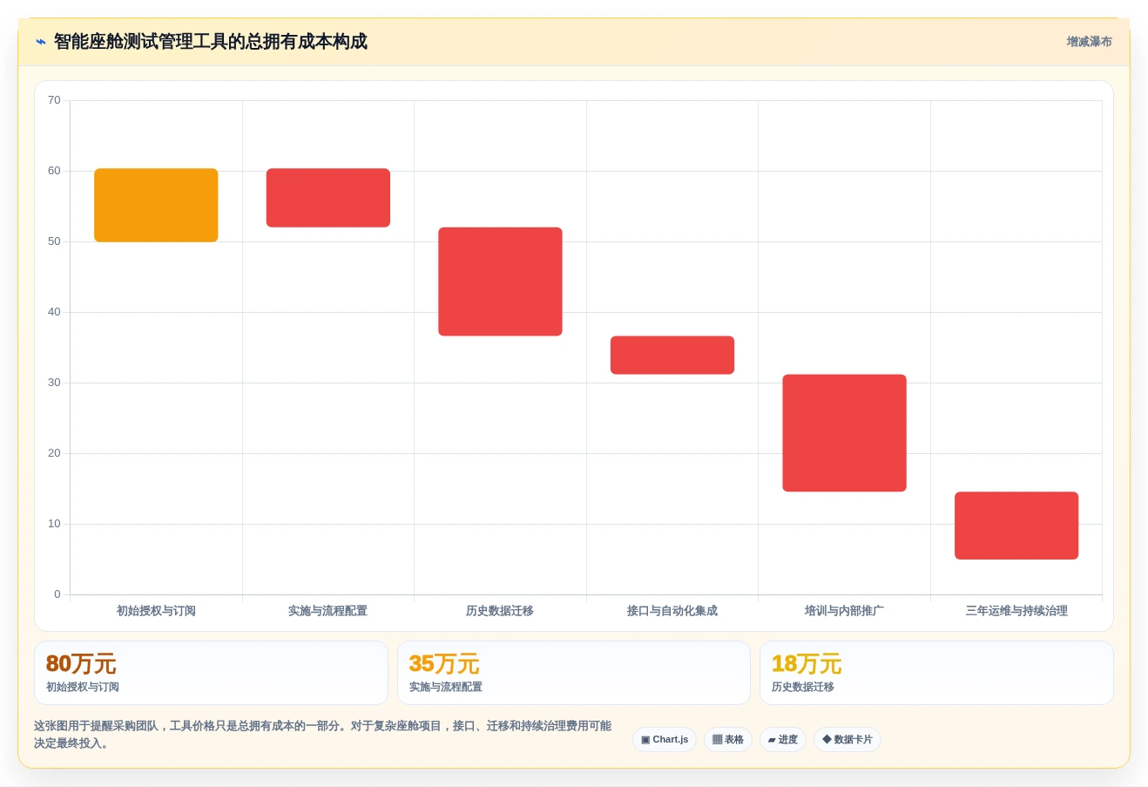Open the 80万元 cost card

[x=211, y=673]
